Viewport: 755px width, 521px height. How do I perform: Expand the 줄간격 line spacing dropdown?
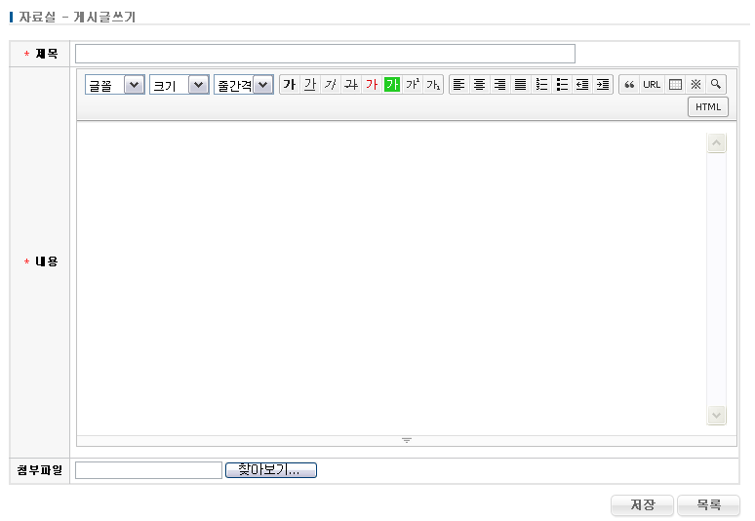(243, 85)
